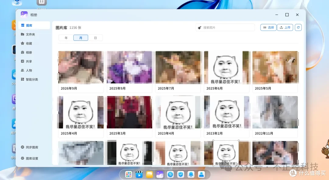Open the 2025年4月 photo group

pyautogui.click(x=81, y=117)
